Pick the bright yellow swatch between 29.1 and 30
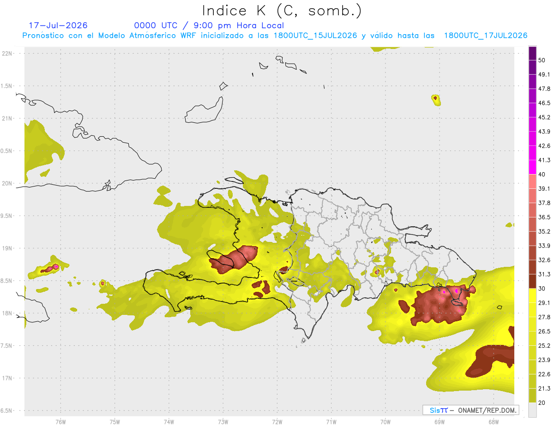The height and width of the screenshot is (428, 554). point(532,295)
